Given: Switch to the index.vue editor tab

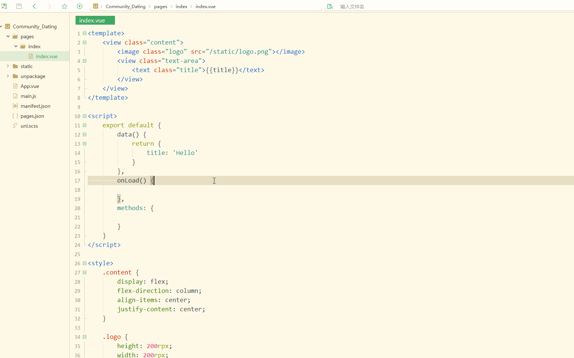Looking at the screenshot, I should click(x=95, y=20).
